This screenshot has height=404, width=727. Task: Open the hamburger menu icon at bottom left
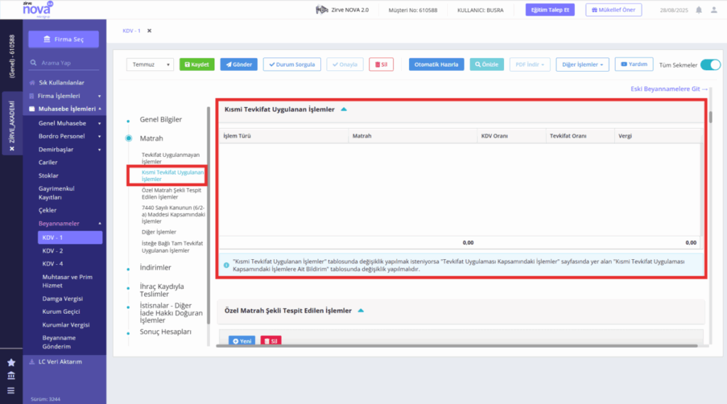11,391
